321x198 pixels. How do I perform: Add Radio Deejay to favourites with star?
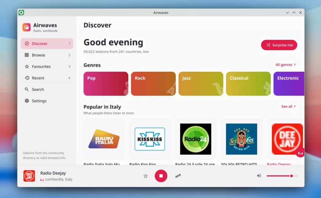coord(145,176)
